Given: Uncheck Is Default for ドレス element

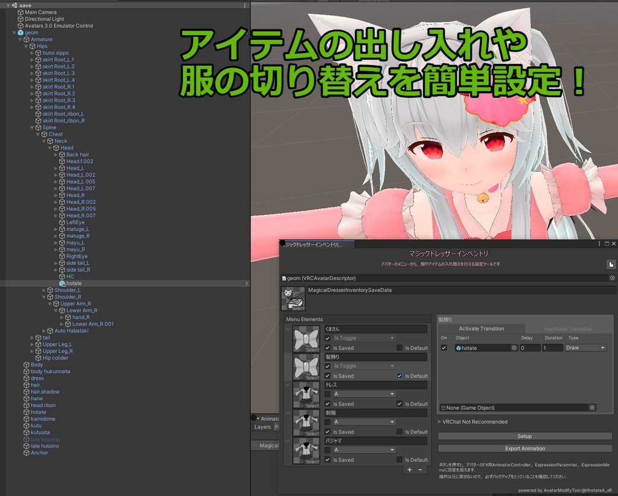Looking at the screenshot, I should [400, 404].
